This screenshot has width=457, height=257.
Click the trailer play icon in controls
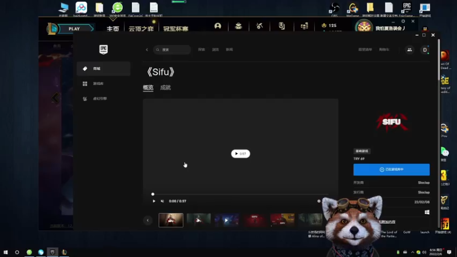[x=154, y=201]
